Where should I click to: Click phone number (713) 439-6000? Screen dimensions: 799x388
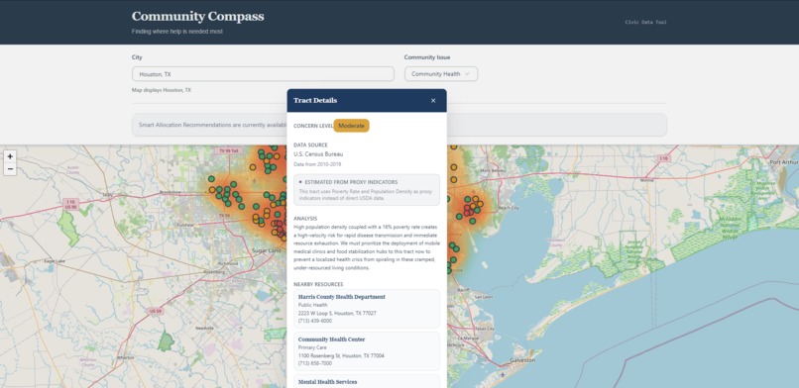pyautogui.click(x=315, y=322)
